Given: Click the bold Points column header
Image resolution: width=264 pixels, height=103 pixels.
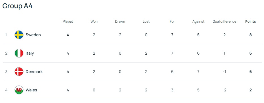Looking at the screenshot, I should tap(251, 22).
